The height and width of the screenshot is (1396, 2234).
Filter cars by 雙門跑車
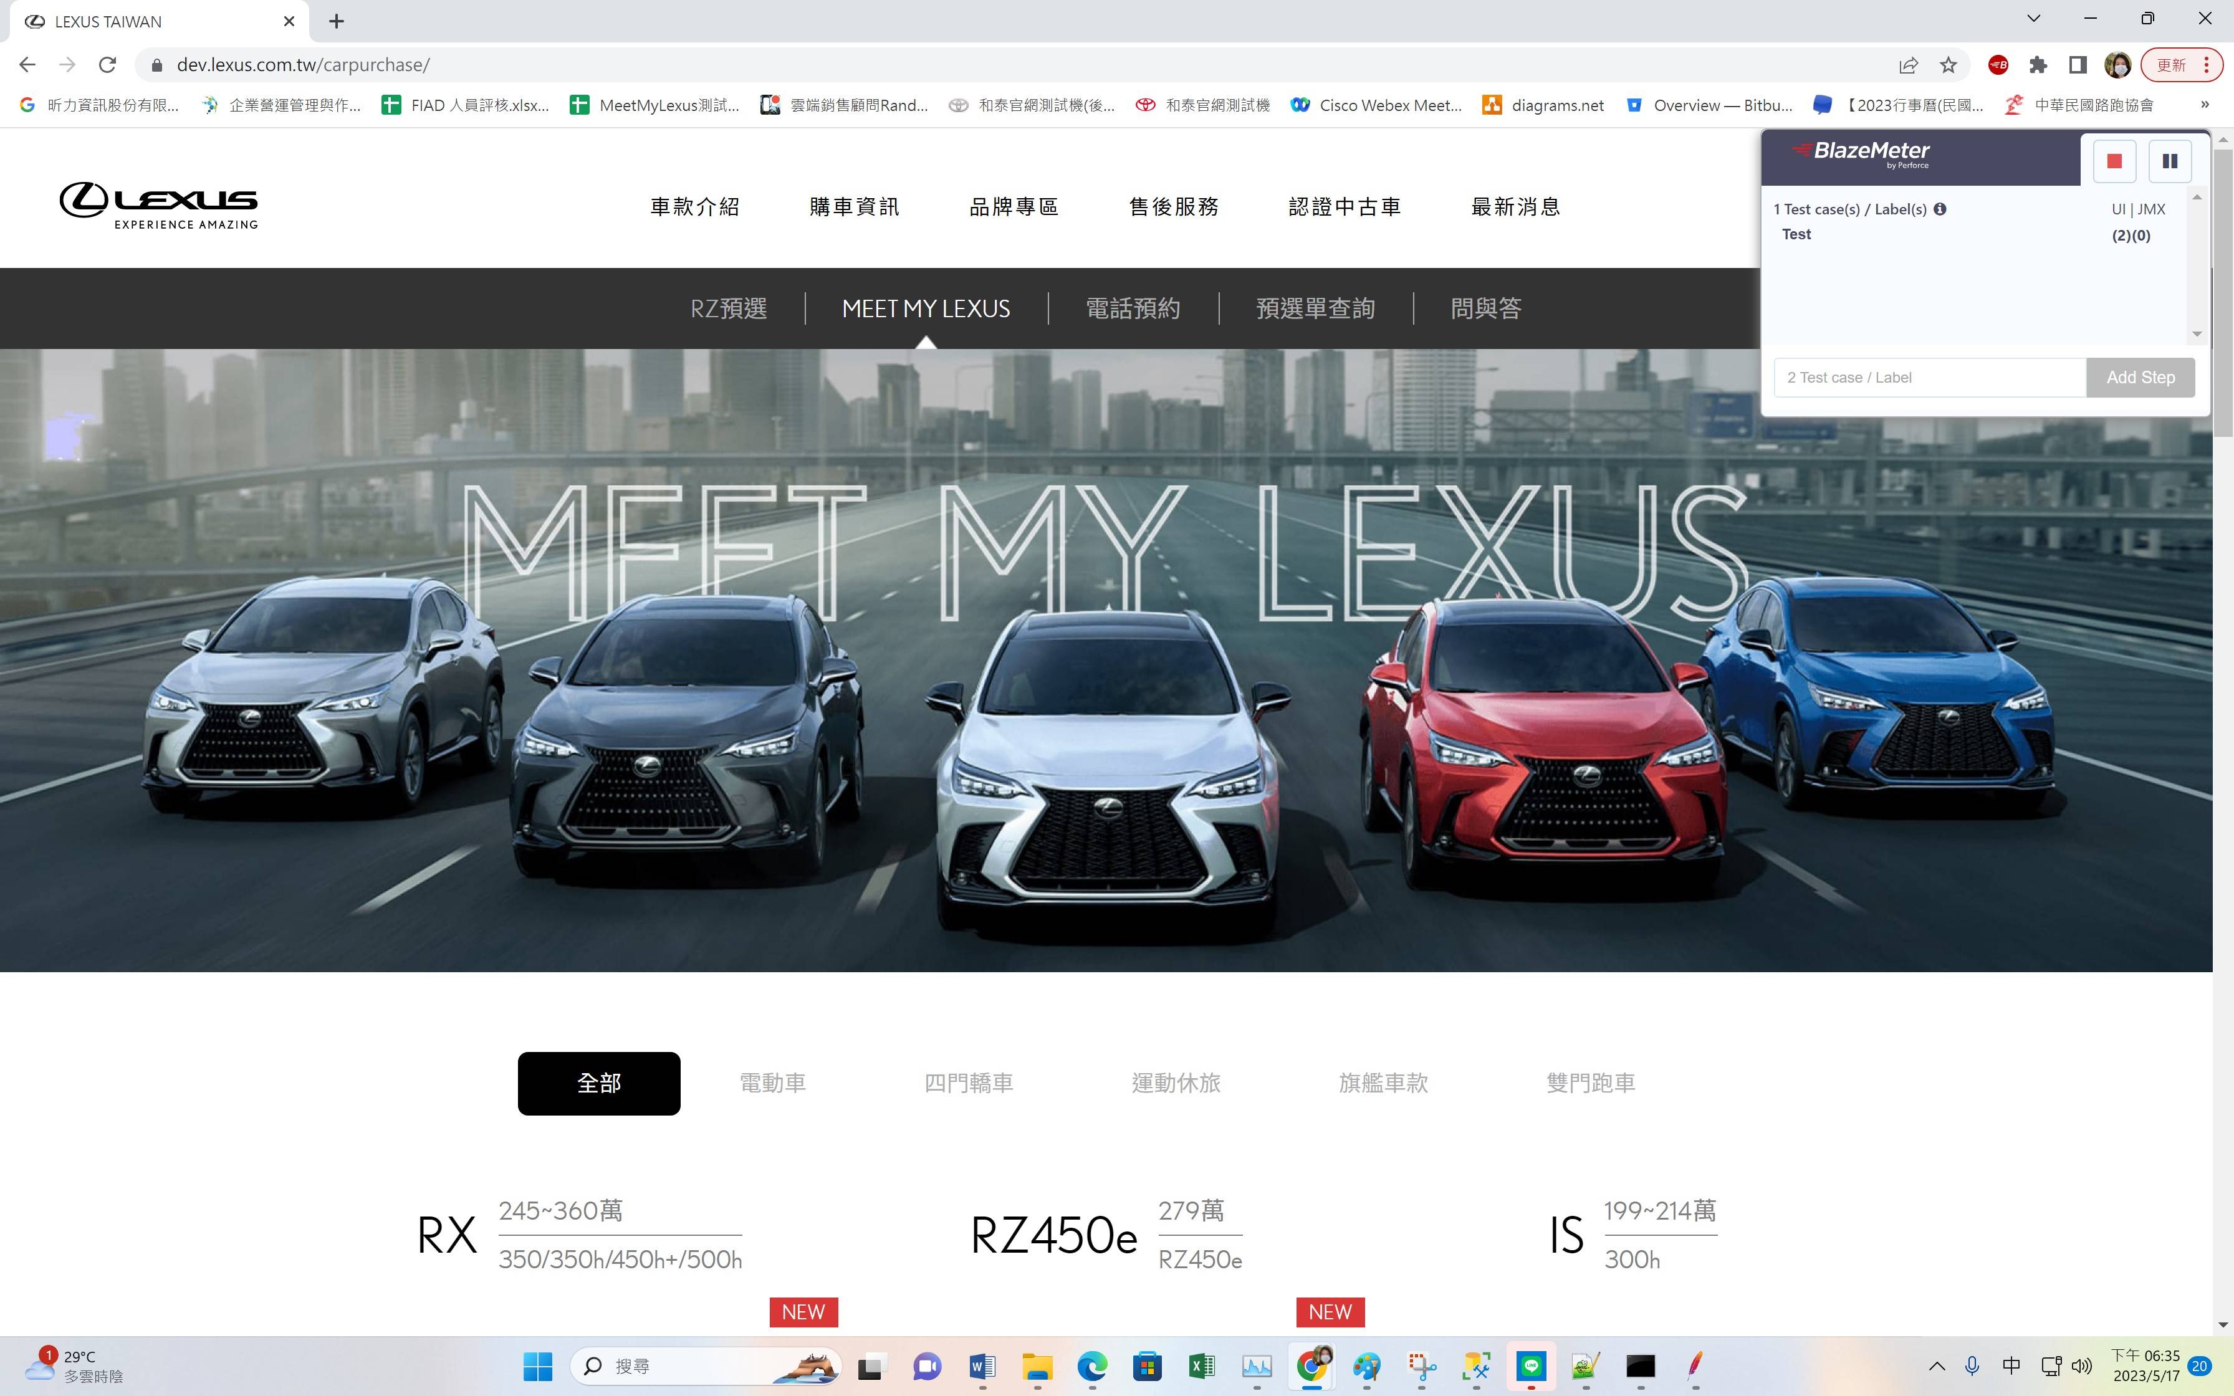[x=1591, y=1083]
